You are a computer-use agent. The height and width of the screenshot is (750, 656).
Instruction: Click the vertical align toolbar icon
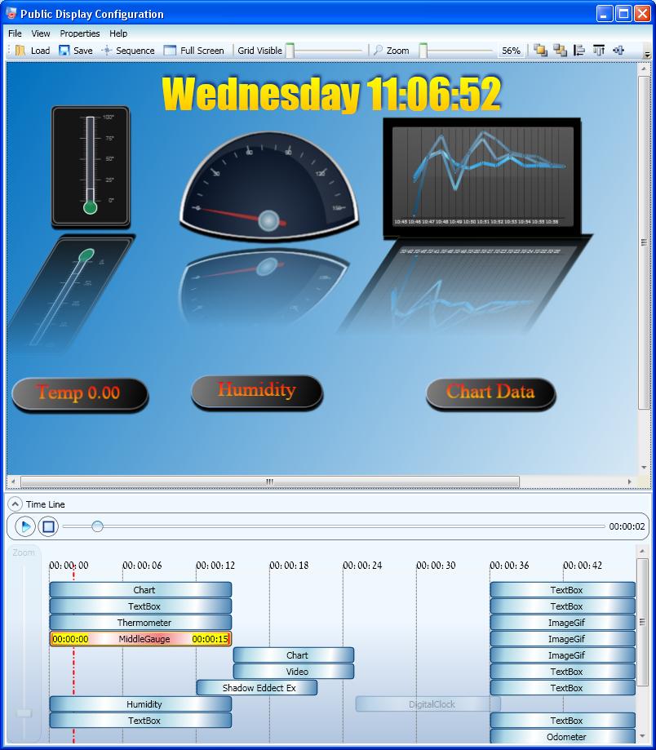pos(600,50)
